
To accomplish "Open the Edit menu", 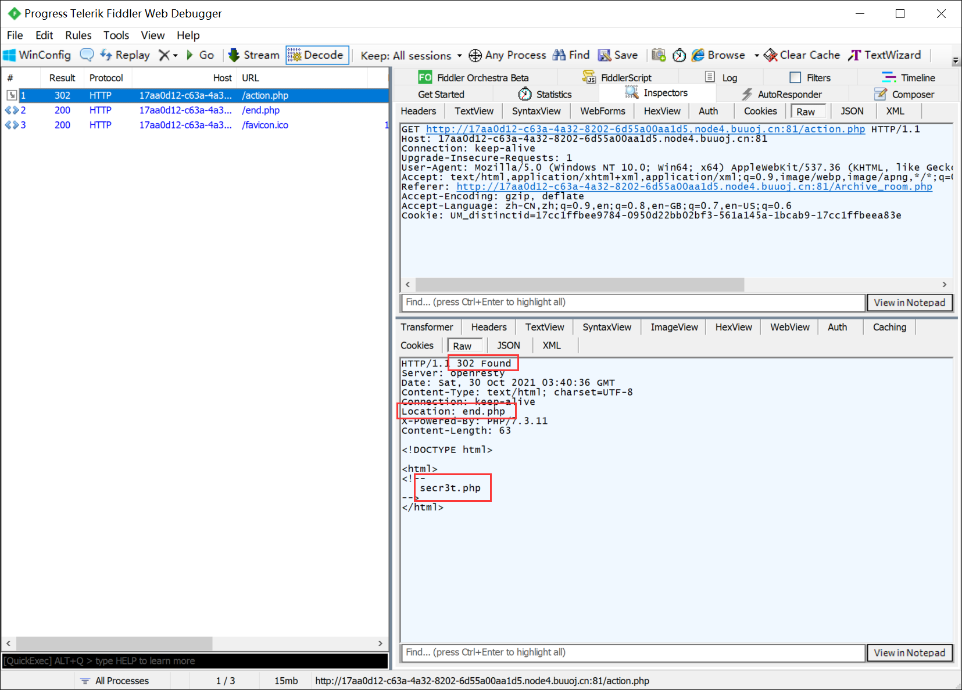I will (44, 35).
